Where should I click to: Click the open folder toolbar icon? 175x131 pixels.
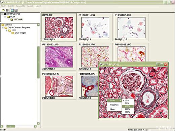(3, 10)
